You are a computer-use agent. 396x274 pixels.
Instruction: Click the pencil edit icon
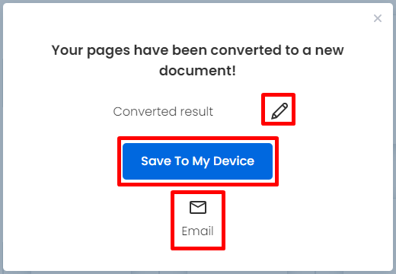tap(279, 111)
